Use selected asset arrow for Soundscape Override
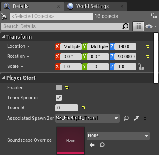The image size is (159, 155). tap(92, 145)
